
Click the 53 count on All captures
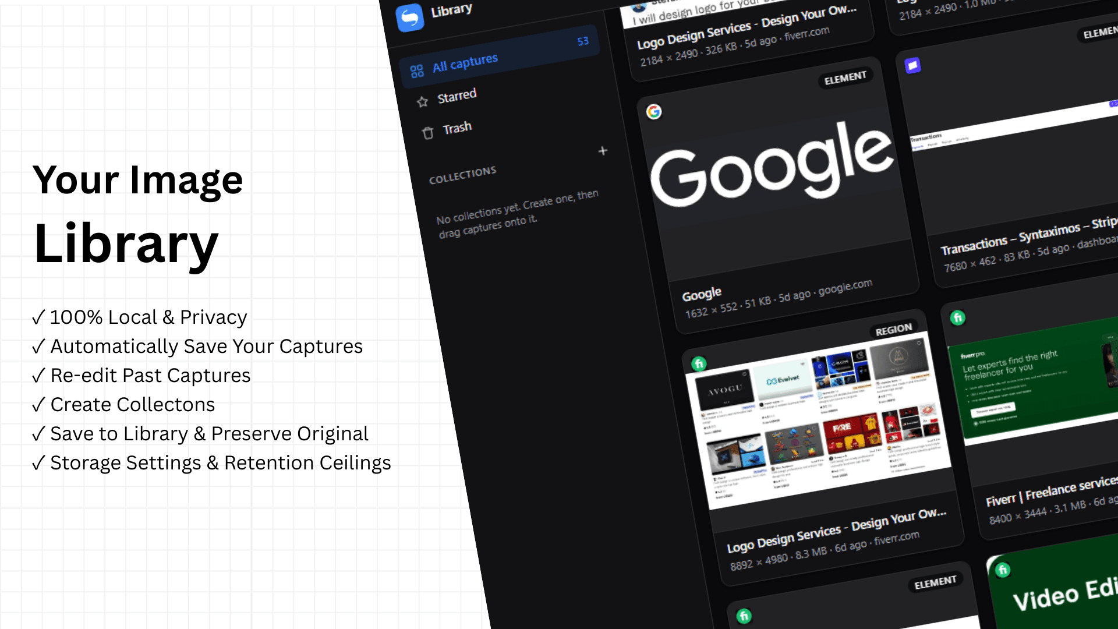click(x=583, y=41)
